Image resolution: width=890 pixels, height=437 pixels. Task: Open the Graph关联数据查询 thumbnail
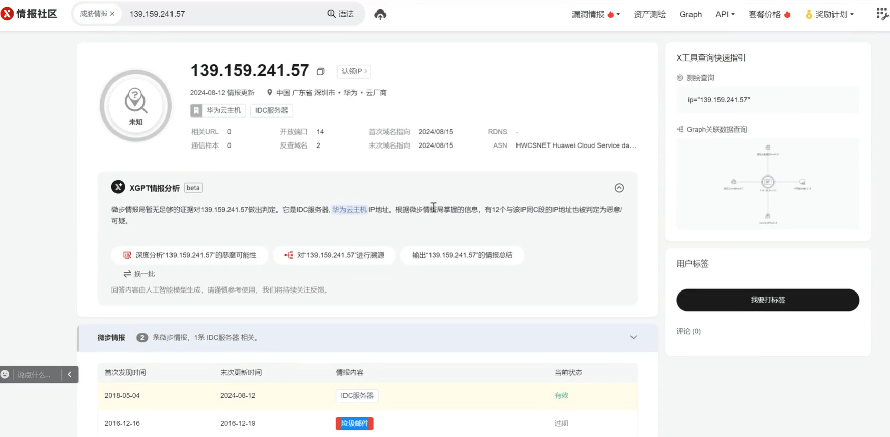pyautogui.click(x=768, y=184)
